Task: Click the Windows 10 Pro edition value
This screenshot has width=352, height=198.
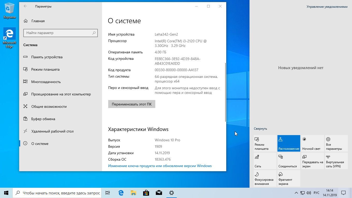Action: pos(167,140)
